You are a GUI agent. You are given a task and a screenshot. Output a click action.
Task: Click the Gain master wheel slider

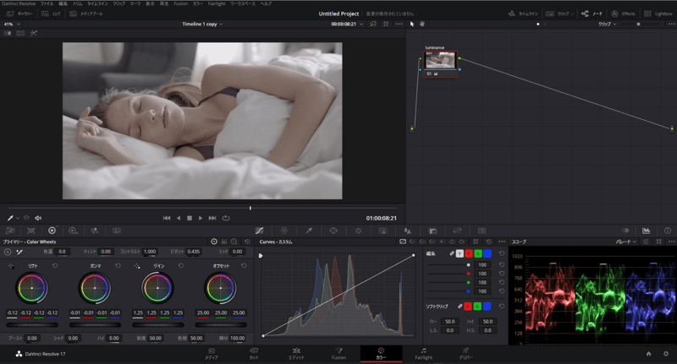tap(158, 323)
